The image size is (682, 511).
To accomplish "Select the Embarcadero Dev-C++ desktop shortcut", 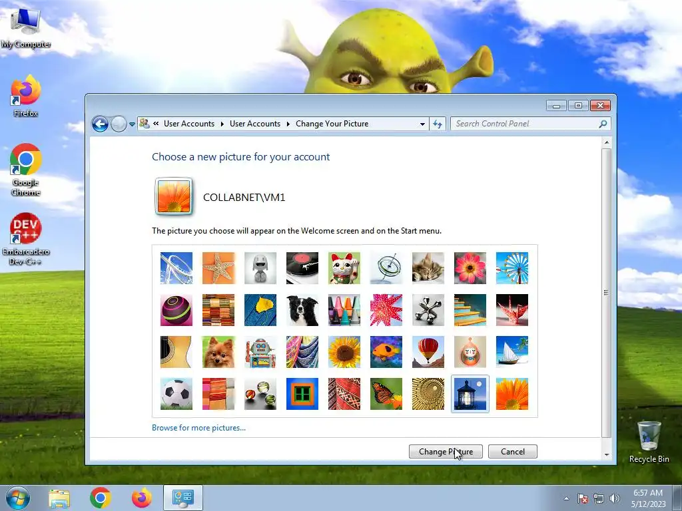I will pyautogui.click(x=26, y=239).
